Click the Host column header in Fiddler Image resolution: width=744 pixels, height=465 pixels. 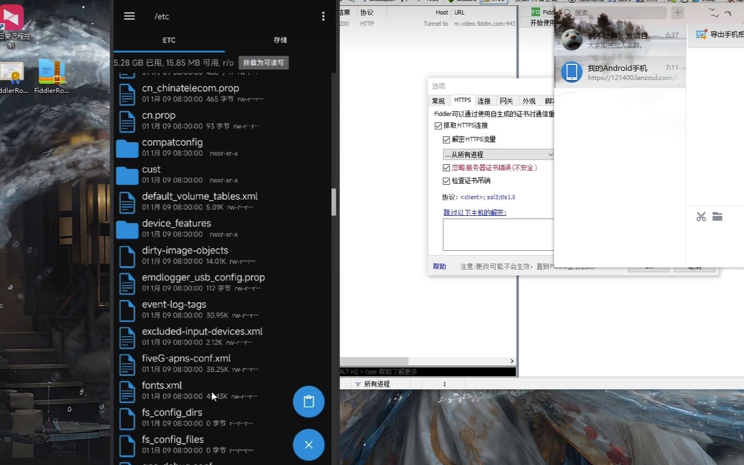click(442, 12)
